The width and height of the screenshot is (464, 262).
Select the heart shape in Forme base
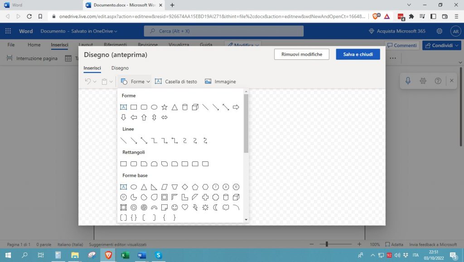(185, 208)
